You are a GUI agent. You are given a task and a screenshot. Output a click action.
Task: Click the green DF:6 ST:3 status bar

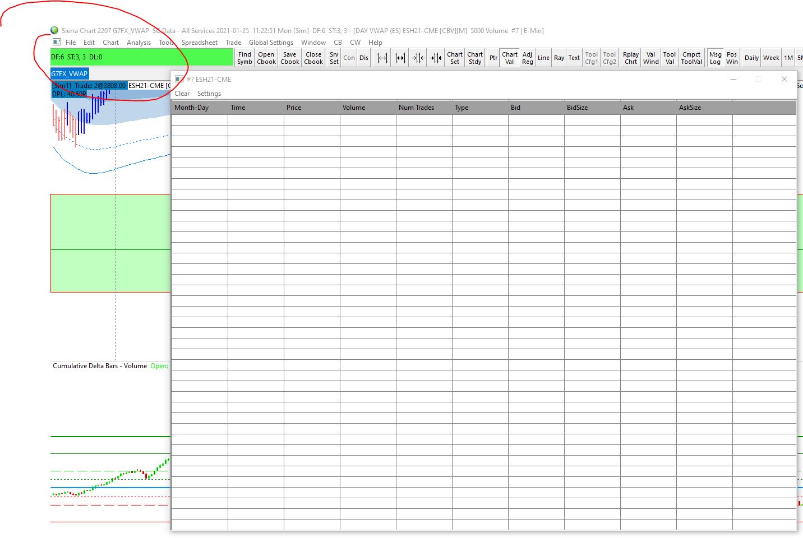[x=142, y=57]
